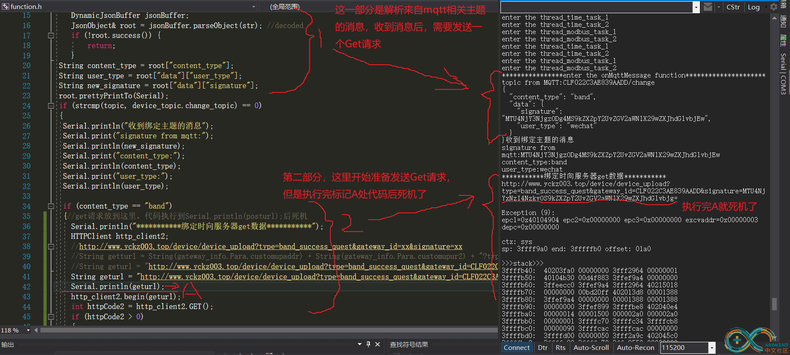Toggle Auto-Scroll for serial output
Screen dimensions: 790x355
(591, 348)
